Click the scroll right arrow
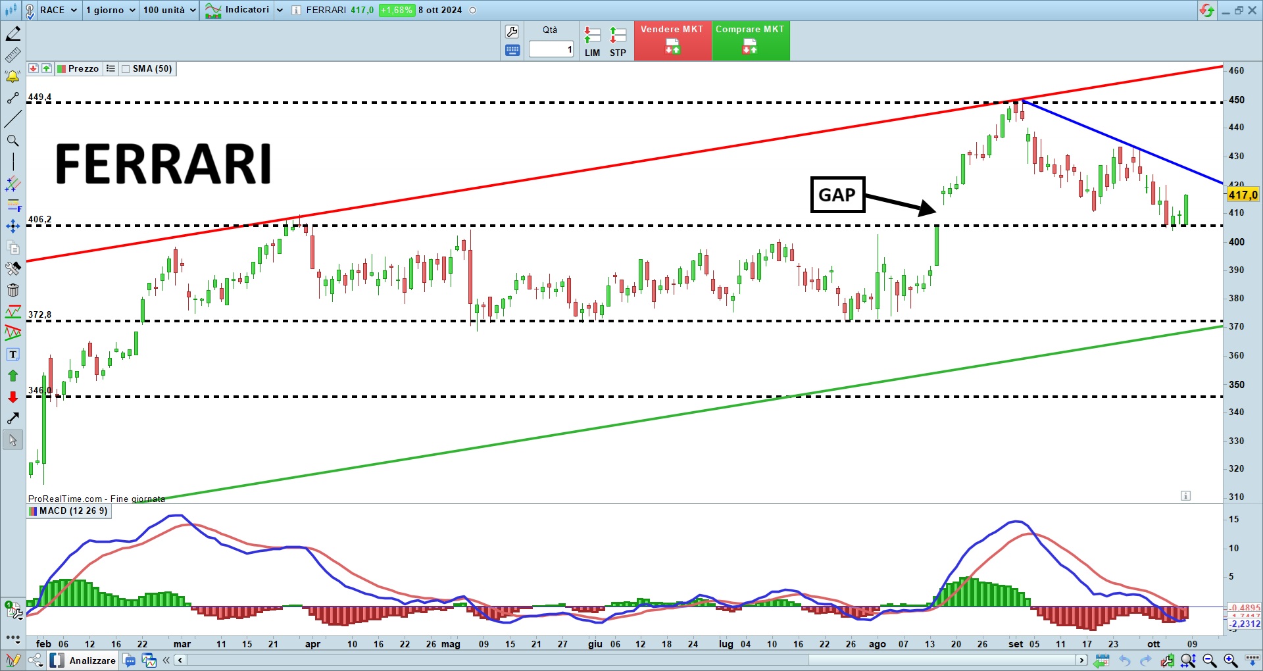Image resolution: width=1263 pixels, height=671 pixels. (x=1081, y=660)
